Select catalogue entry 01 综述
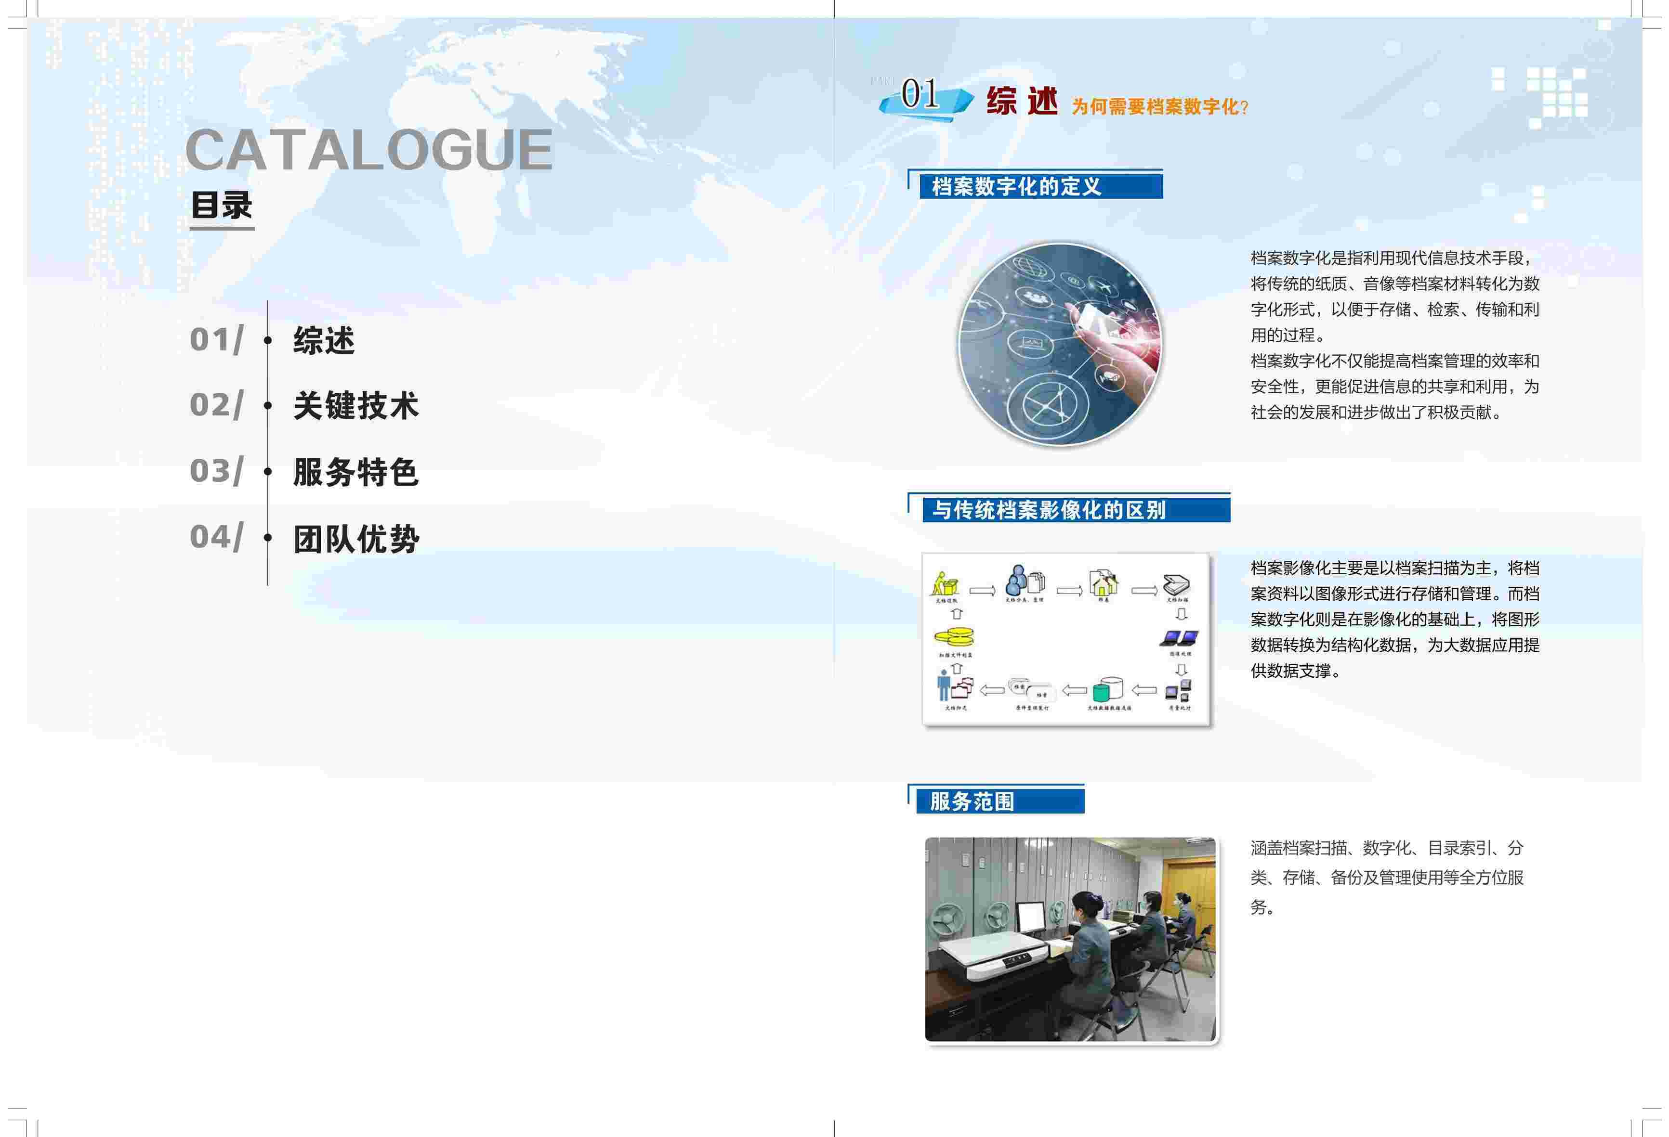1669x1137 pixels. click(x=272, y=339)
